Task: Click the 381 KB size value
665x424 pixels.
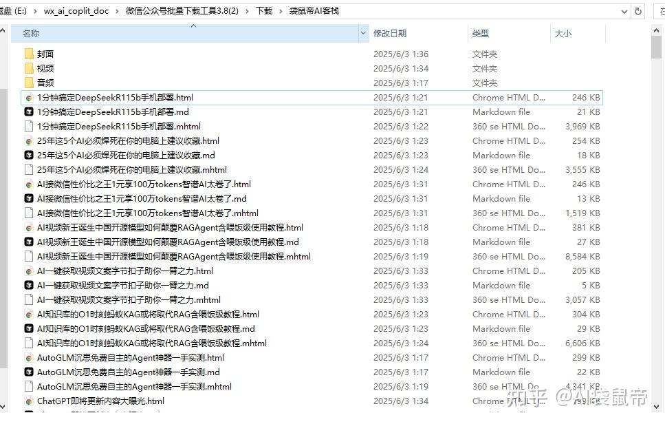Action: 586,228
